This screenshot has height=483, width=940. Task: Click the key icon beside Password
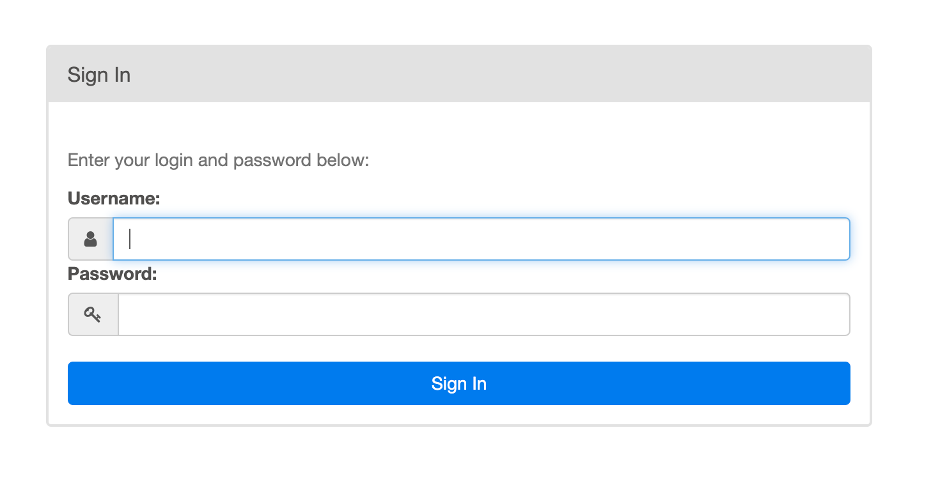coord(93,314)
